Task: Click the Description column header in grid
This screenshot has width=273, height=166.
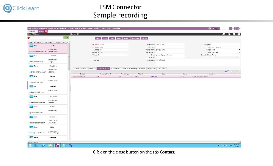Action: point(212,74)
